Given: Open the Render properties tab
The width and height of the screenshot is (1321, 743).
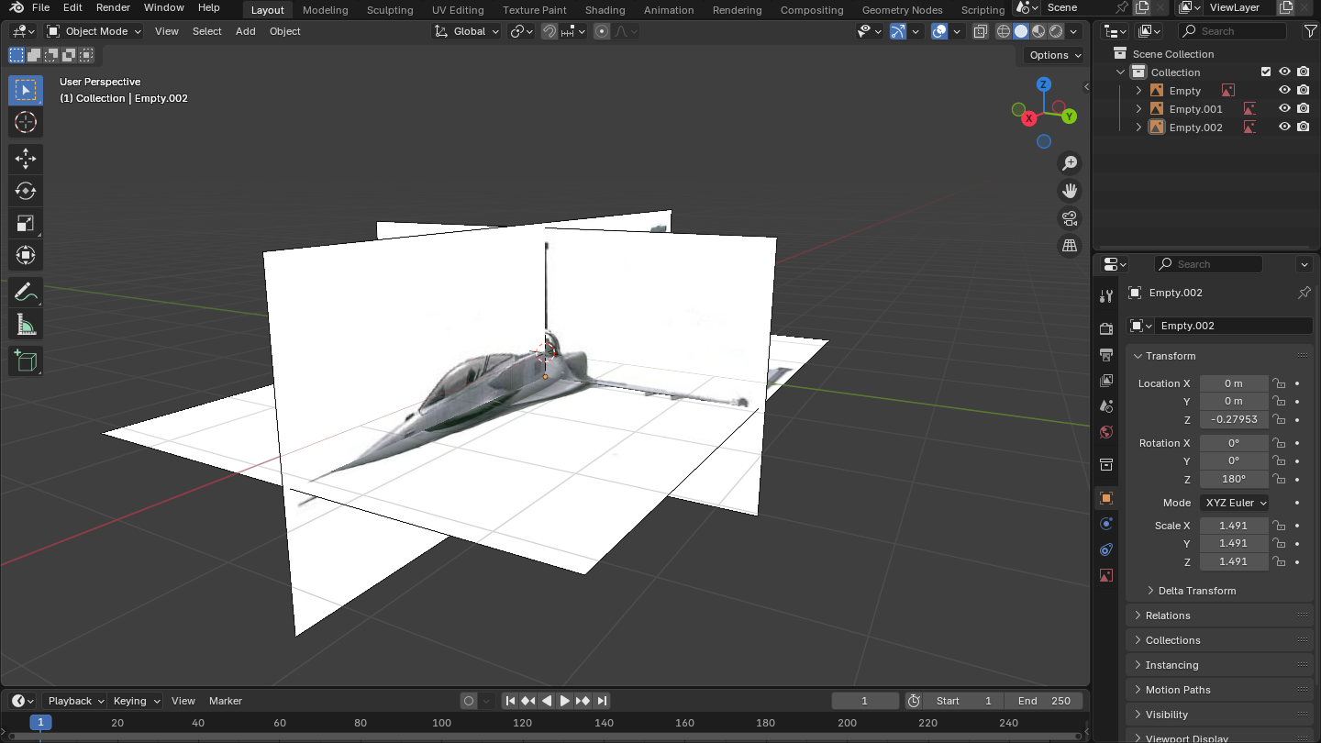Looking at the screenshot, I should click(1106, 328).
